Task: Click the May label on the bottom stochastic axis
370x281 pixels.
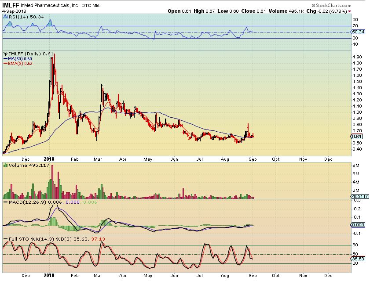Action: tap(148, 275)
